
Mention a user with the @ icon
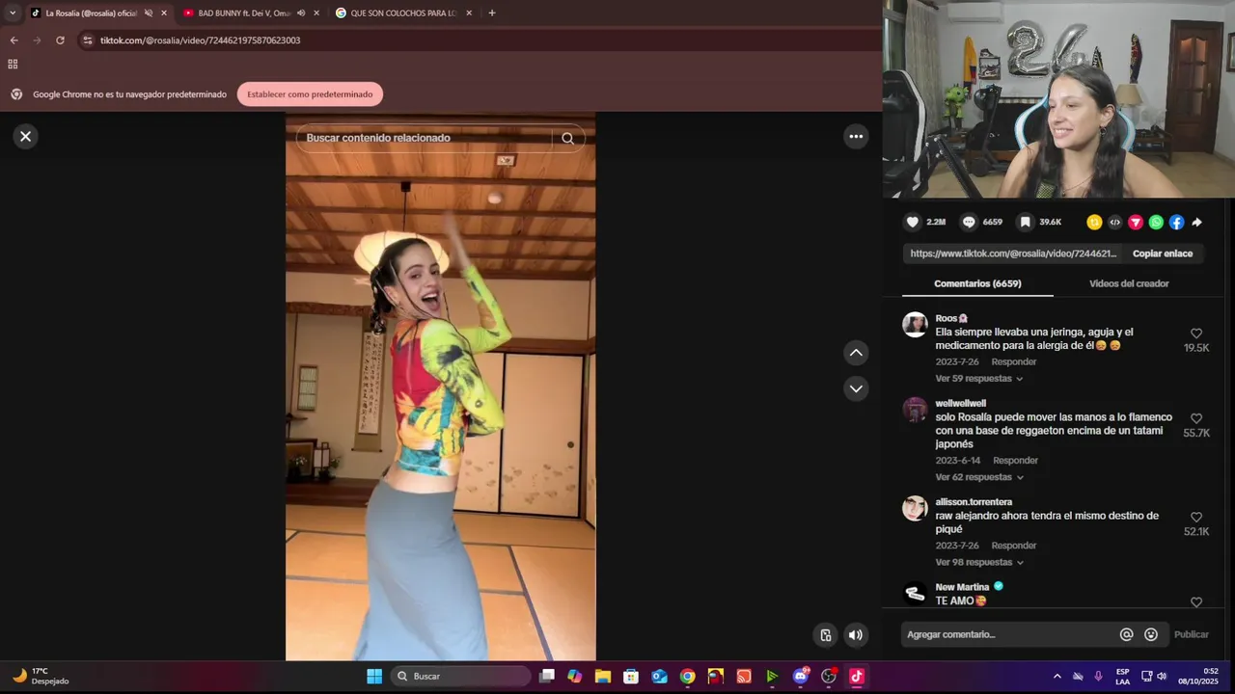pos(1126,634)
